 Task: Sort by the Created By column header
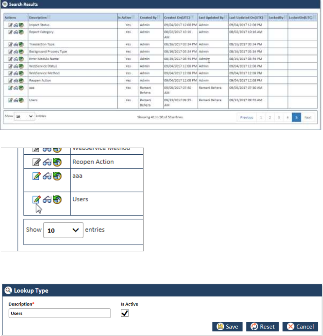pos(151,17)
